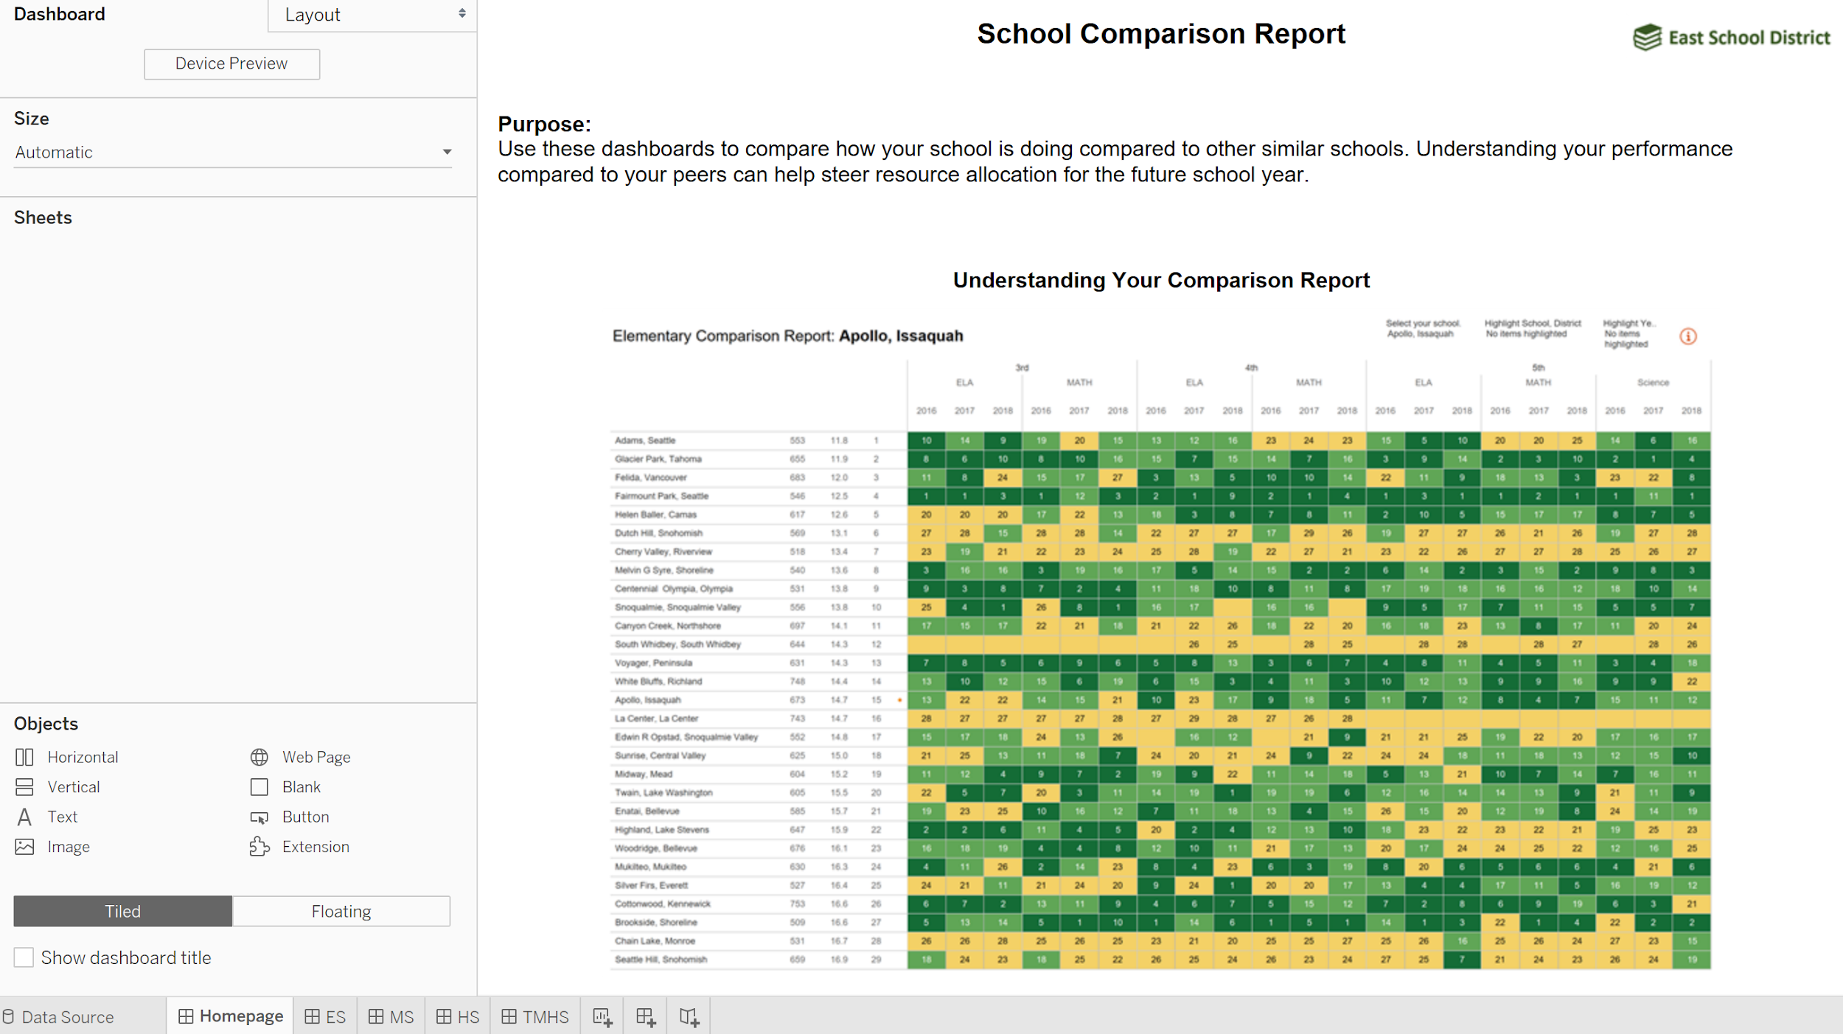Click the Objects section heading

tap(46, 724)
